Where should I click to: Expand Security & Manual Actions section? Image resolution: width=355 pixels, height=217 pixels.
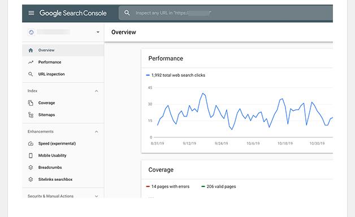click(x=97, y=196)
